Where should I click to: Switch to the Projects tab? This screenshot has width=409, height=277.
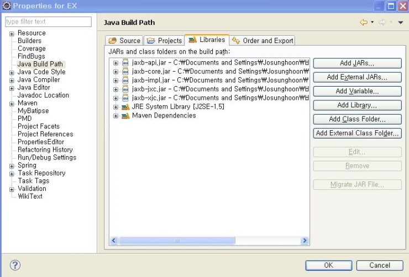[x=164, y=41]
